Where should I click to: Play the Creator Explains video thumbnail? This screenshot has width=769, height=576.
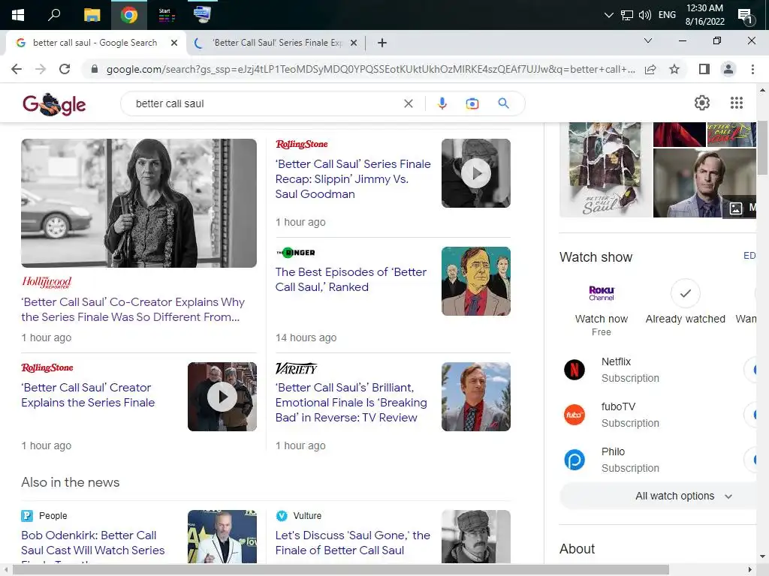[x=222, y=397]
